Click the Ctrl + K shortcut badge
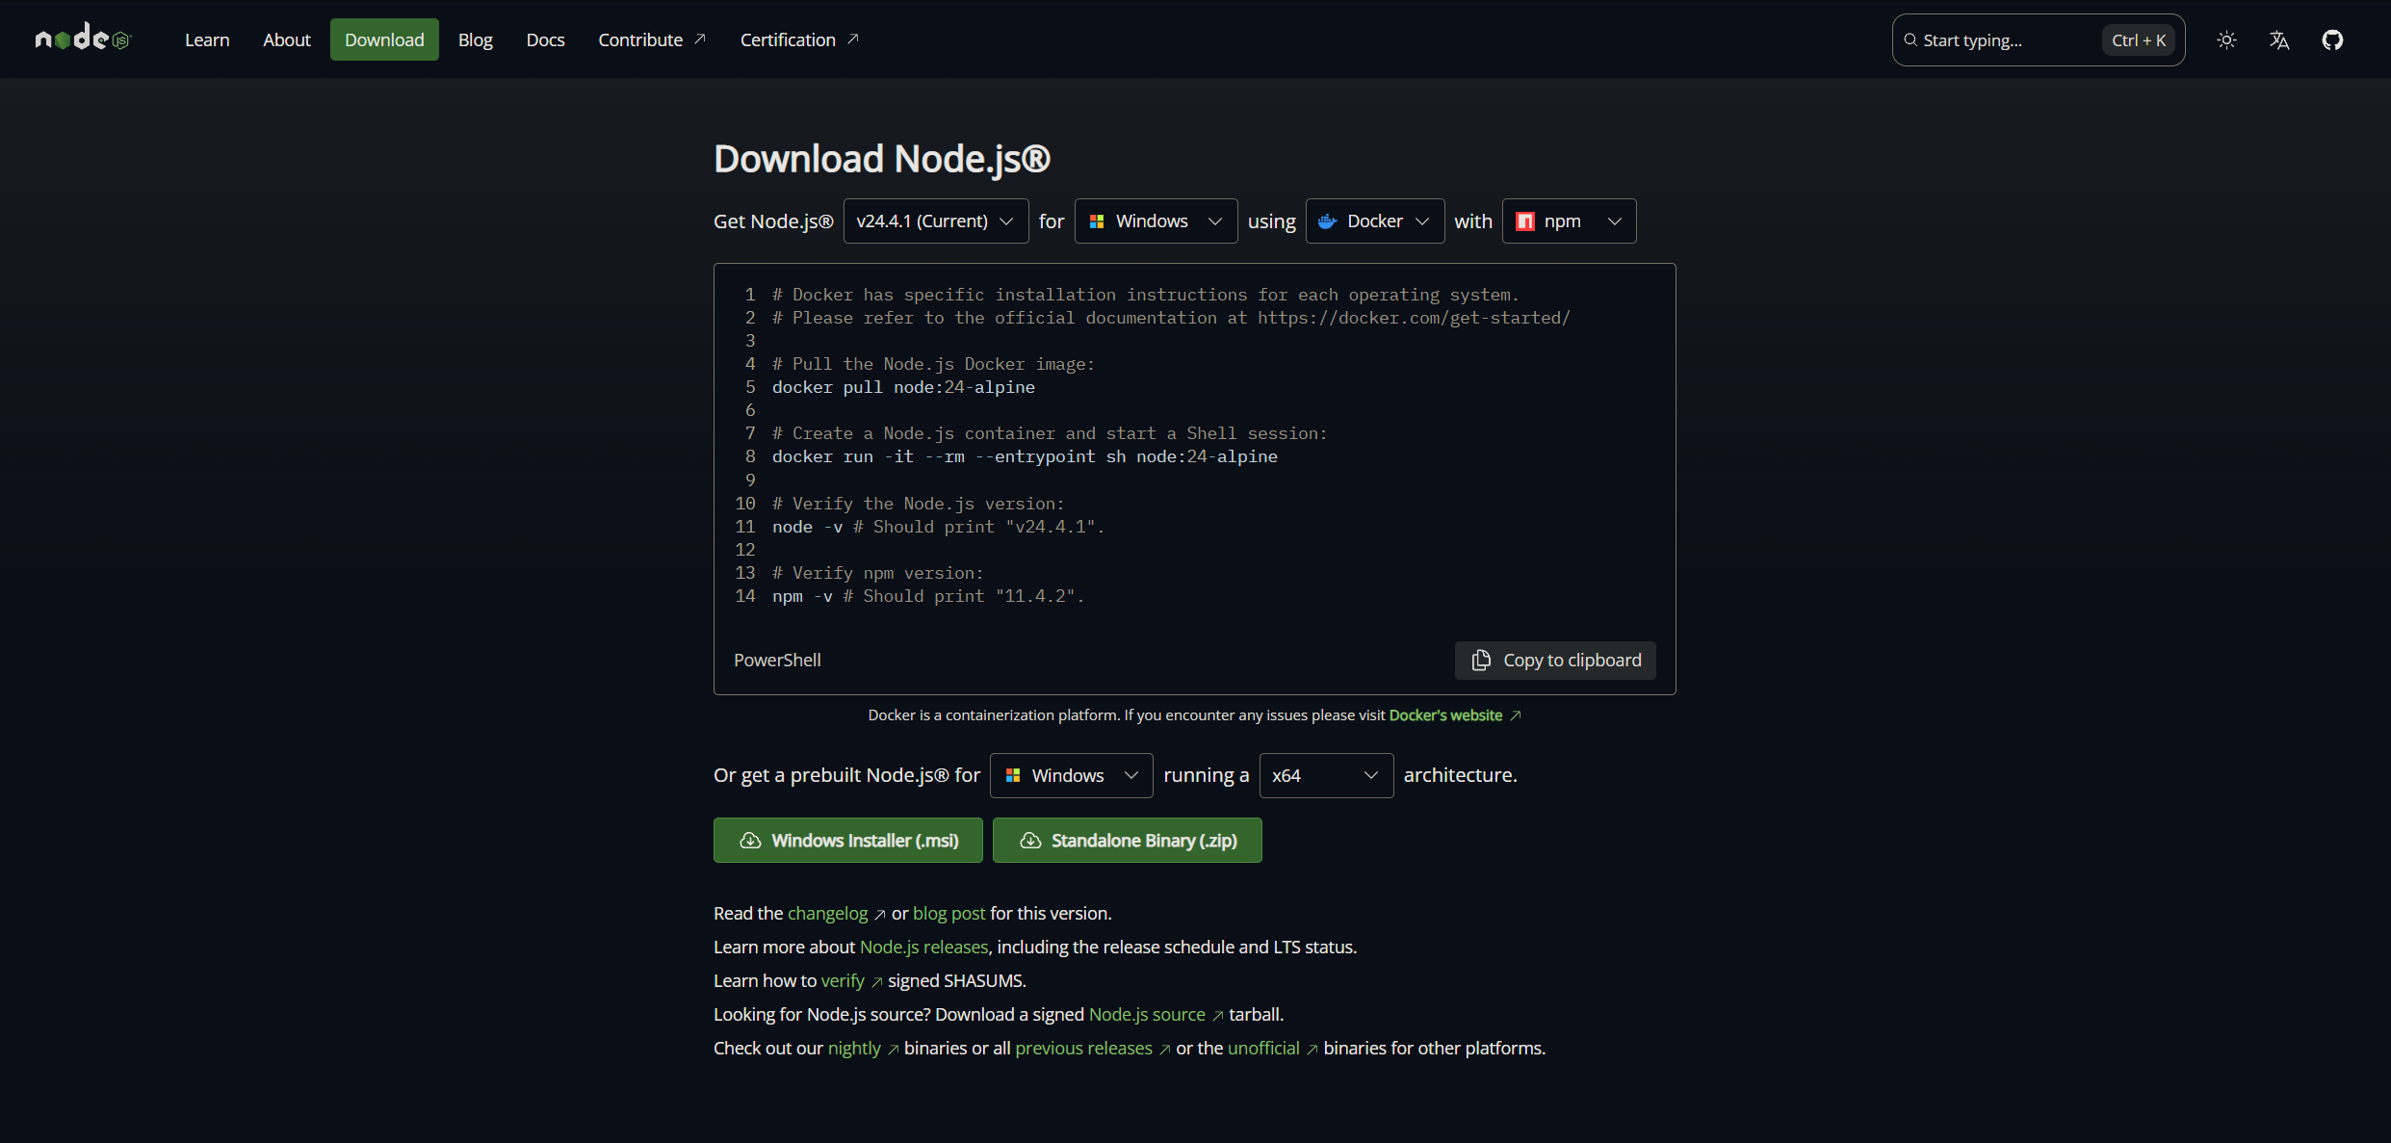The image size is (2391, 1143). pos(2139,40)
